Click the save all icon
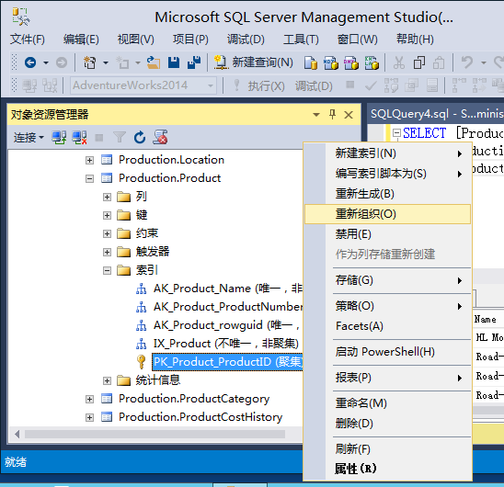This screenshot has width=504, height=487. point(194,62)
